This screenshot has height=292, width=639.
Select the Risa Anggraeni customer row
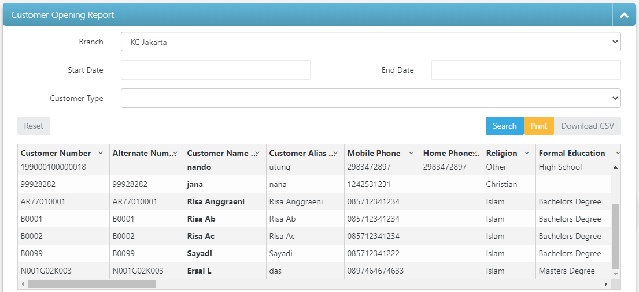(x=216, y=202)
